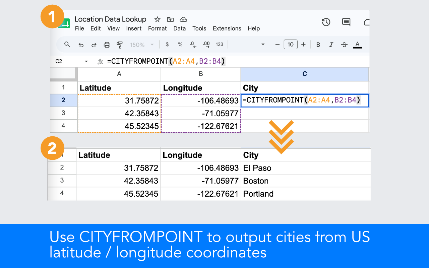The height and width of the screenshot is (268, 429).
Task: Select bottom sheet cell -122.67621
Action: click(201, 194)
